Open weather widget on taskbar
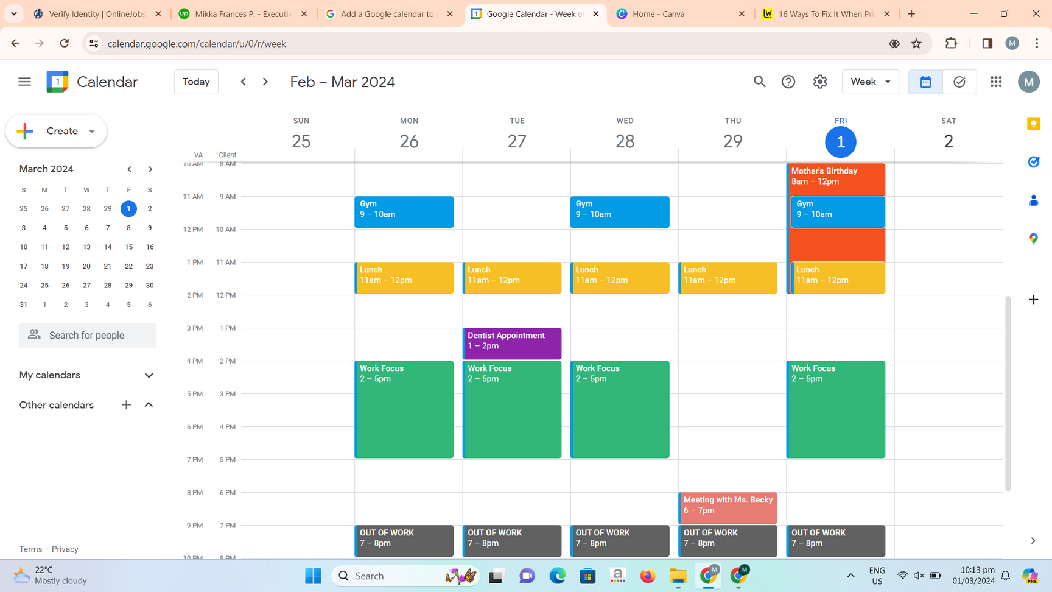This screenshot has width=1052, height=592. tap(50, 576)
